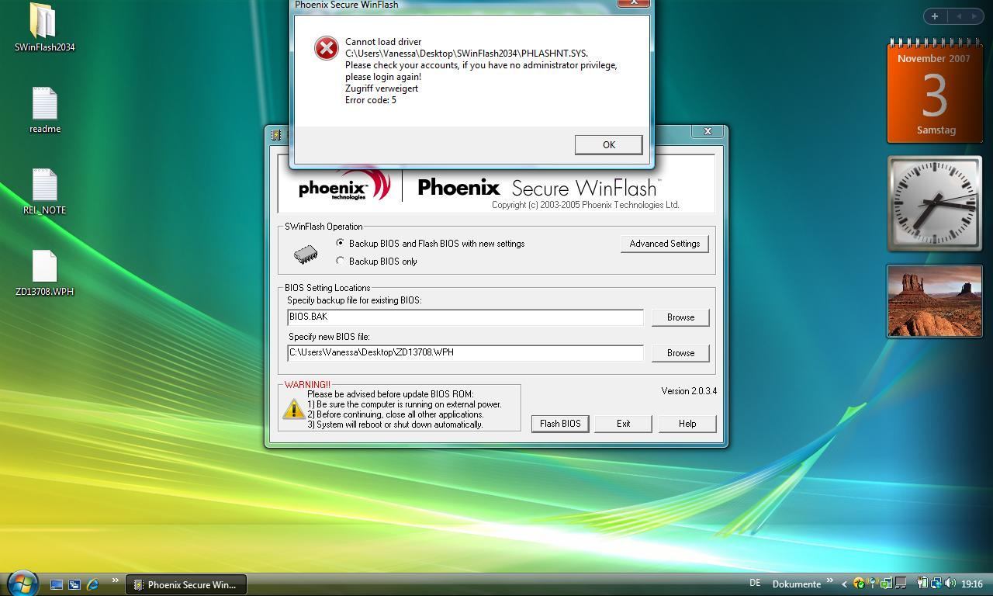Click the wireless search tray icon
Image resolution: width=993 pixels, height=596 pixels.
872,583
